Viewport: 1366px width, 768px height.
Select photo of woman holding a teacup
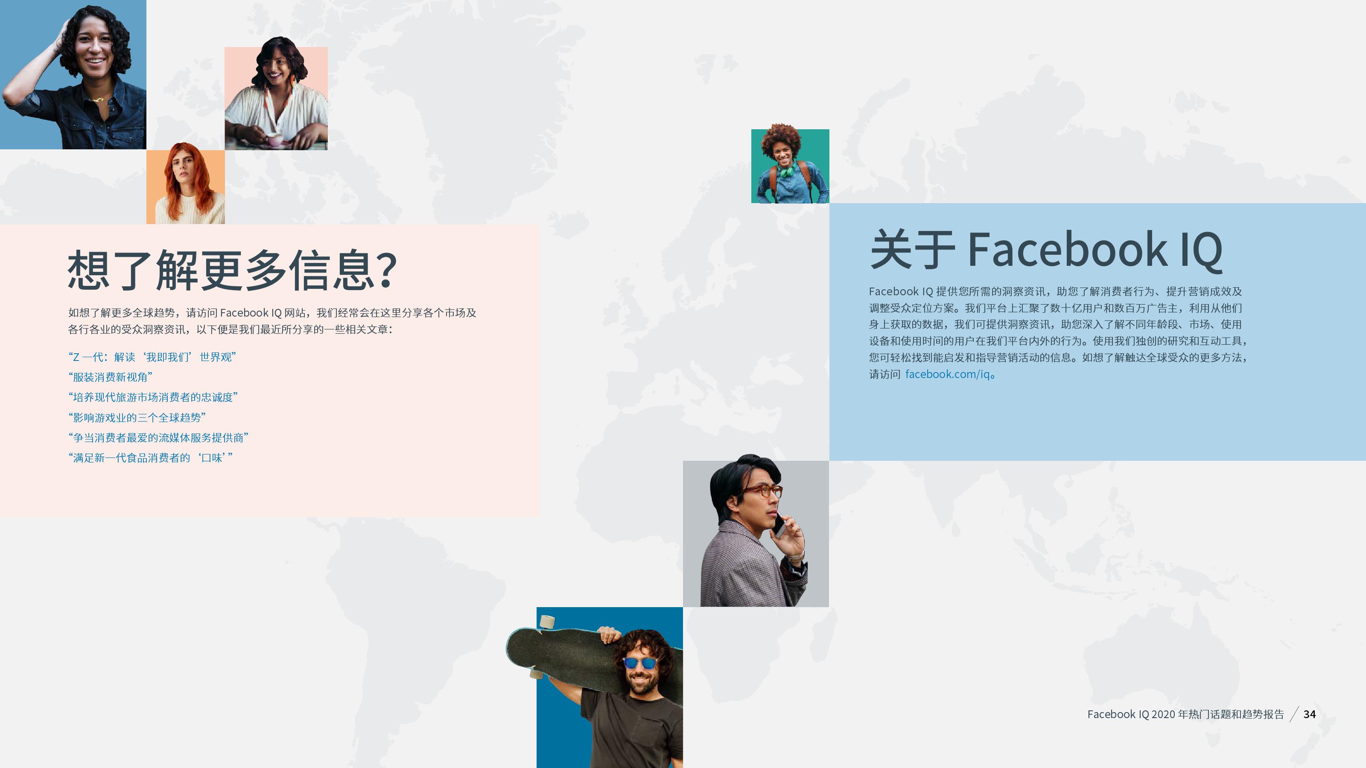click(276, 98)
